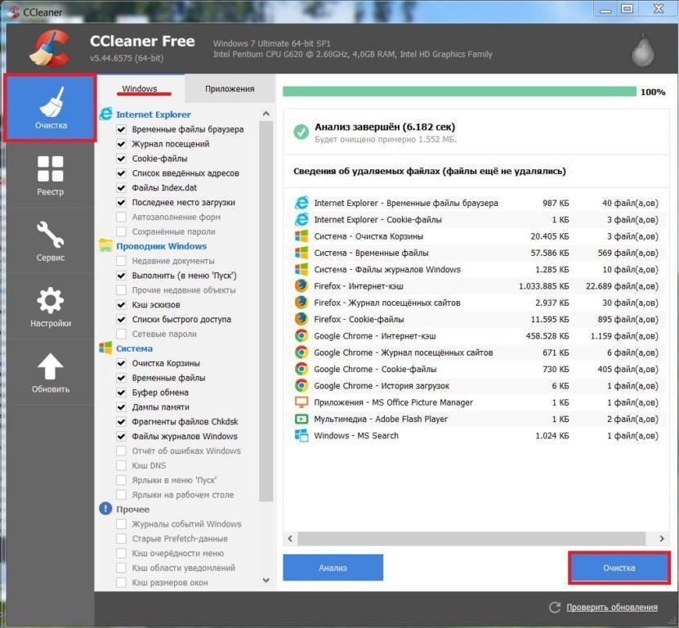Click Windows - MS Search row icon

pyautogui.click(x=302, y=435)
